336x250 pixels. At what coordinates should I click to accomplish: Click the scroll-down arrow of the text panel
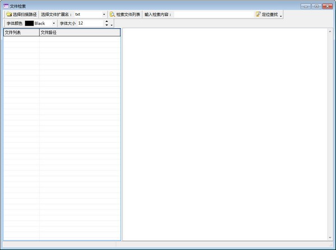point(330,238)
